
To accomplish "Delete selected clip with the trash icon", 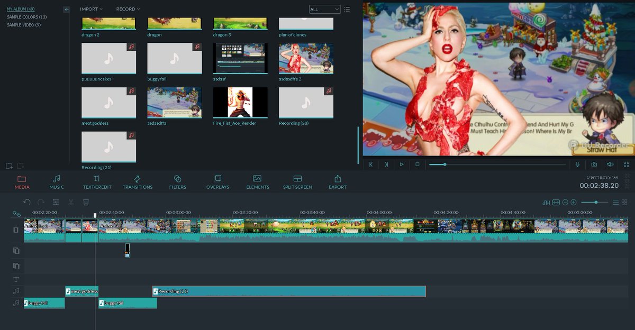I will point(86,202).
